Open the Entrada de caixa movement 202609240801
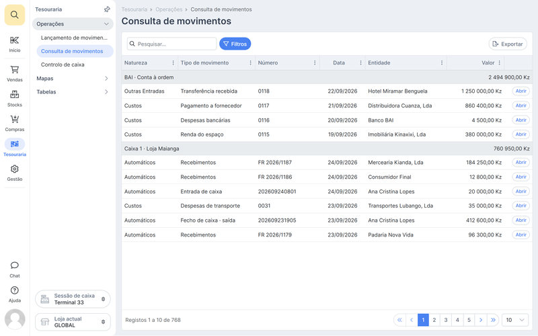 pyautogui.click(x=521, y=192)
